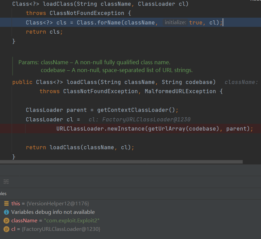Select the 'this' VersionHelper12@1176 variable row
261x239 pixels.
(50, 203)
